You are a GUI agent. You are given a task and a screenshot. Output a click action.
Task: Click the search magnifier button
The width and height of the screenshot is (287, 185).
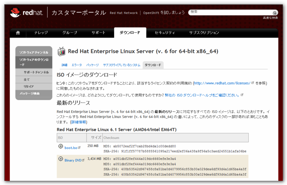[x=274, y=13]
